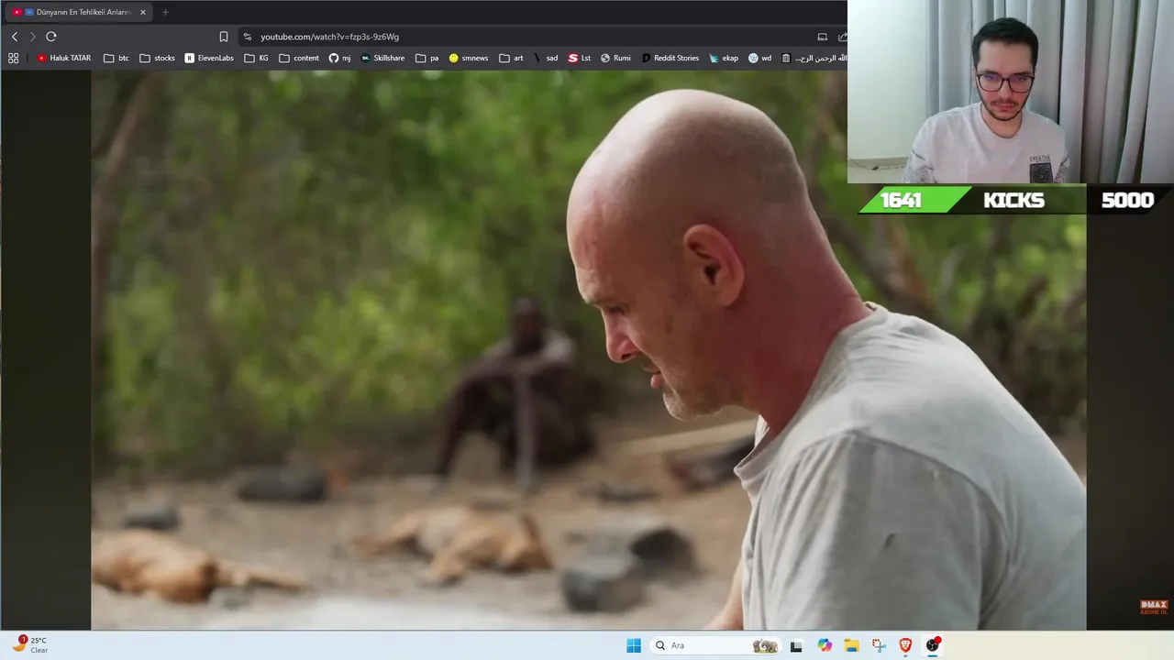Screen dimensions: 1174x660
Task: Open OBS Studio from the taskbar
Action: pyautogui.click(x=933, y=645)
